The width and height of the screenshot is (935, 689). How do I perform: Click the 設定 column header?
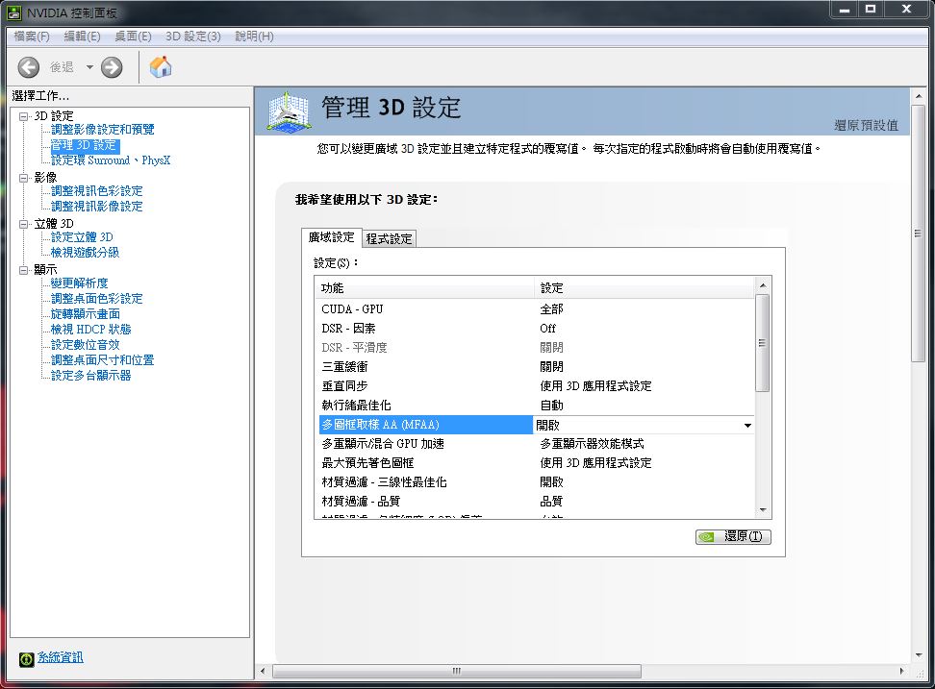click(x=644, y=288)
